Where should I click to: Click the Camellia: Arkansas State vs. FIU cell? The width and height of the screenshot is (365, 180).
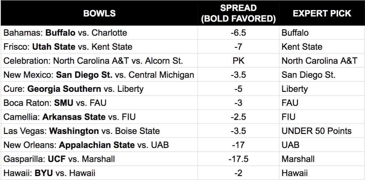(69, 117)
